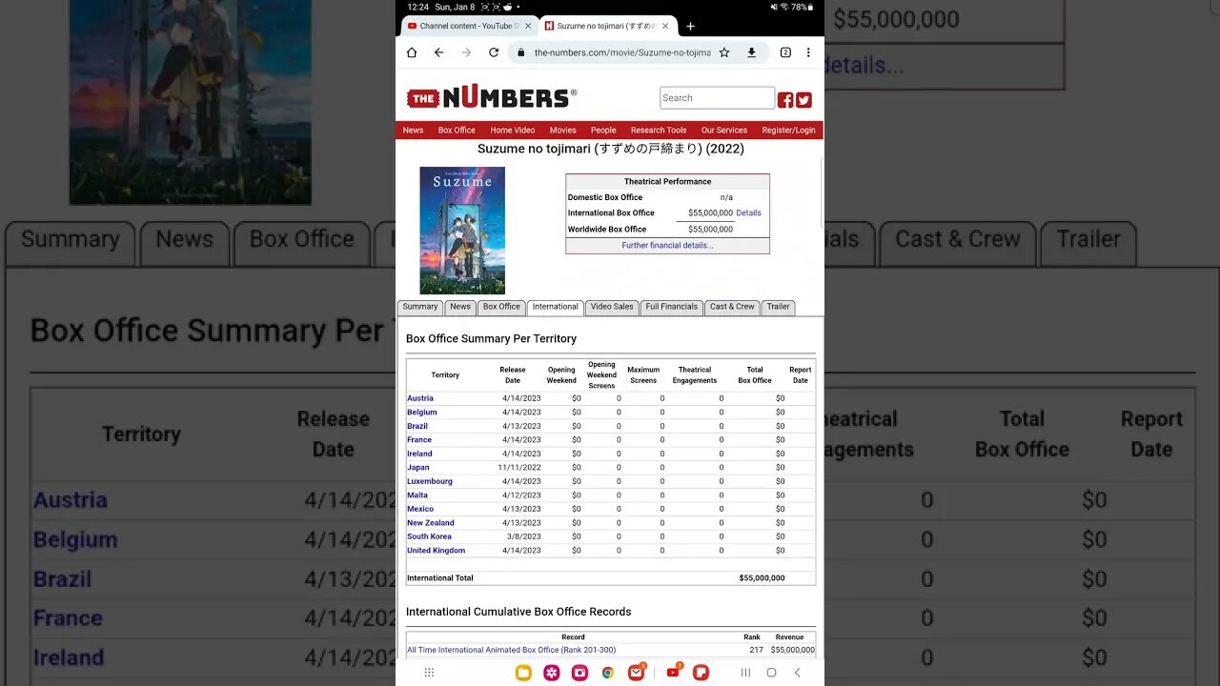
Task: Open the YouTube app in dock
Action: 673,673
